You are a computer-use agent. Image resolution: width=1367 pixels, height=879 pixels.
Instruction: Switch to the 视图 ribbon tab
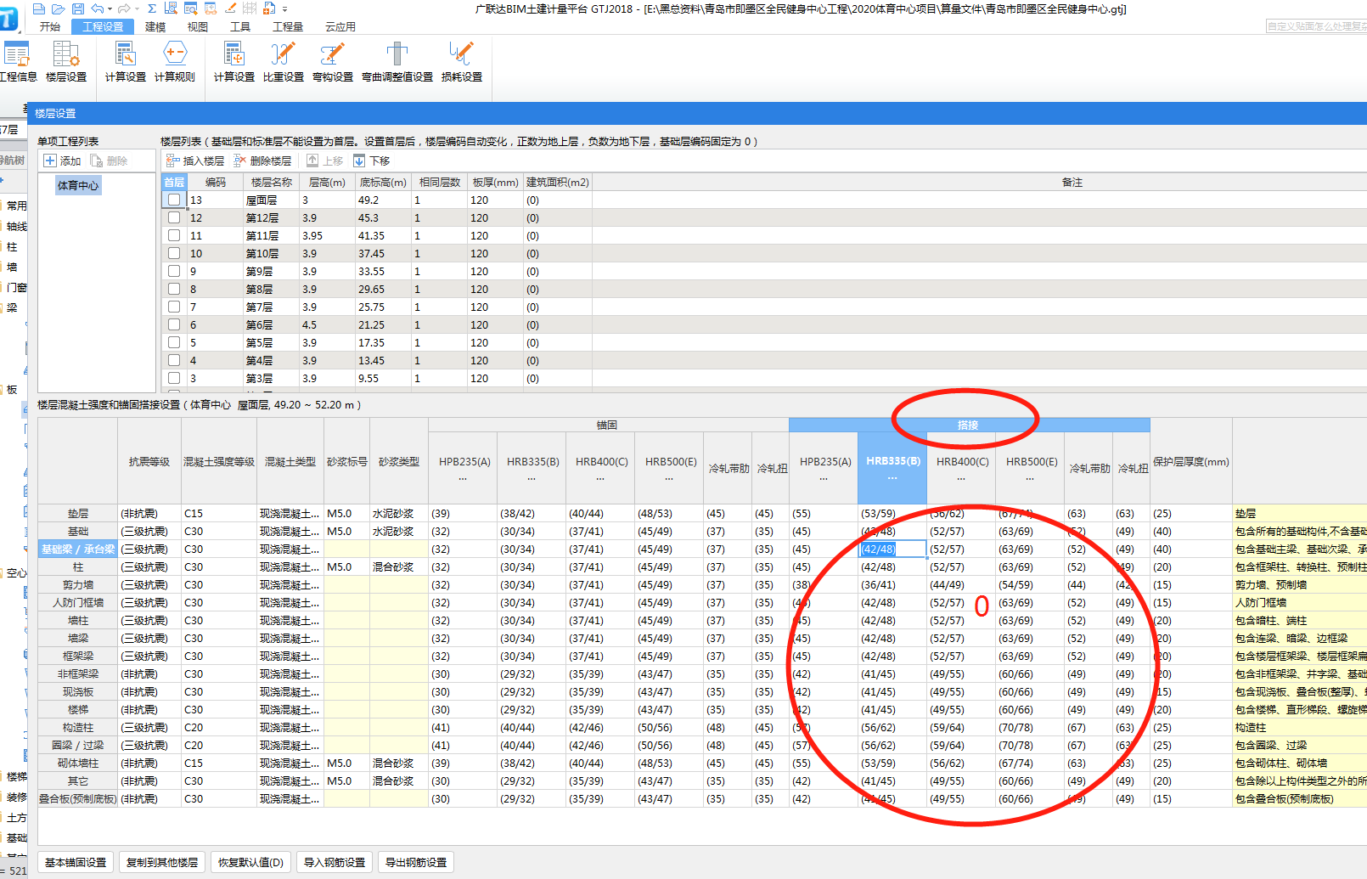click(x=198, y=26)
